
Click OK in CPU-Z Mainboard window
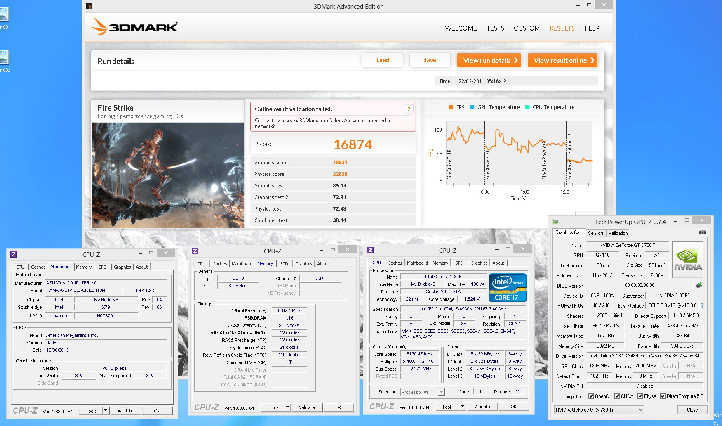point(157,411)
